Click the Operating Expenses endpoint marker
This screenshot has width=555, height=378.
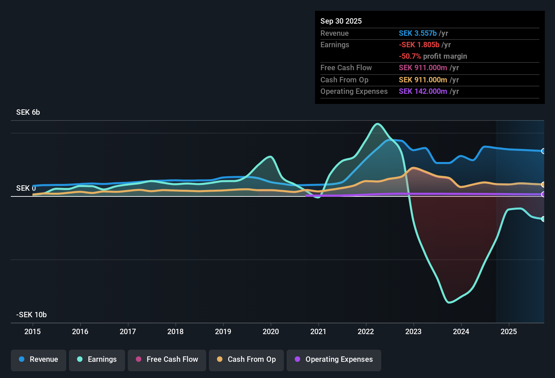pos(543,195)
